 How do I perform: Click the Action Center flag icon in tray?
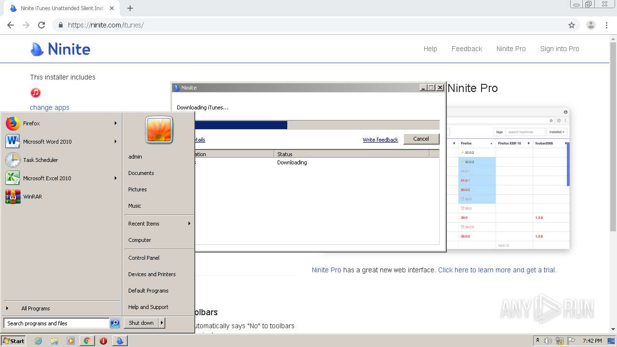coord(571,341)
